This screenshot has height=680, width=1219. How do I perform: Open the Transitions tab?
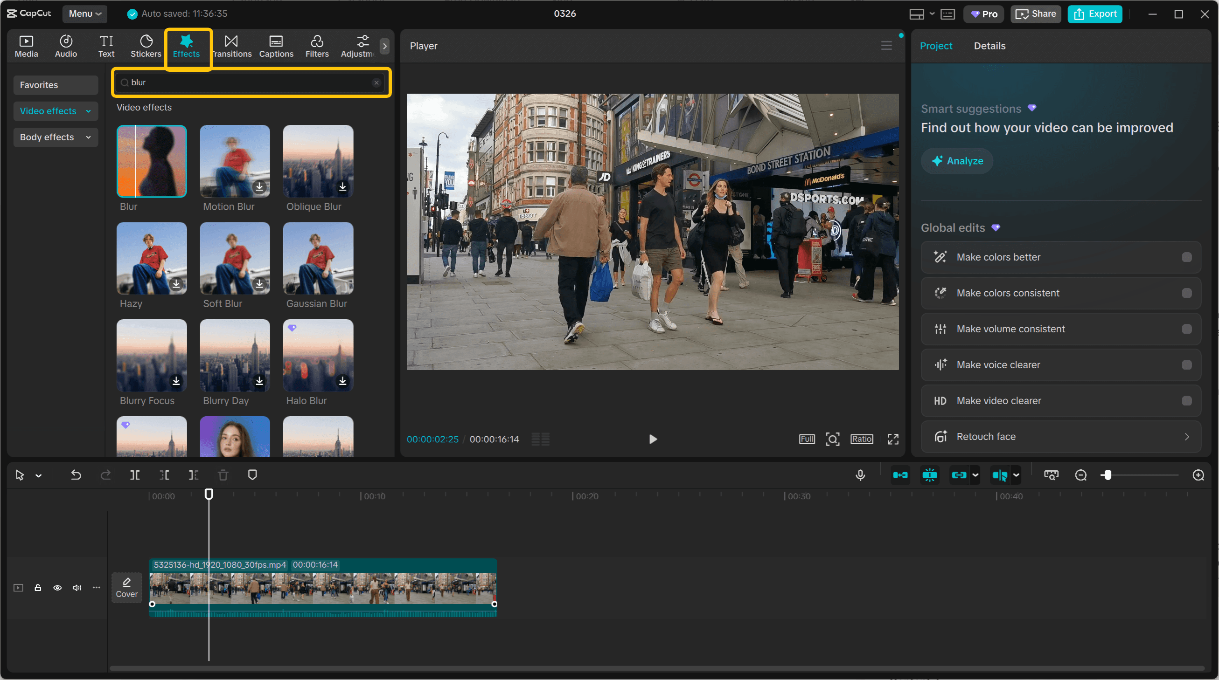pyautogui.click(x=231, y=45)
